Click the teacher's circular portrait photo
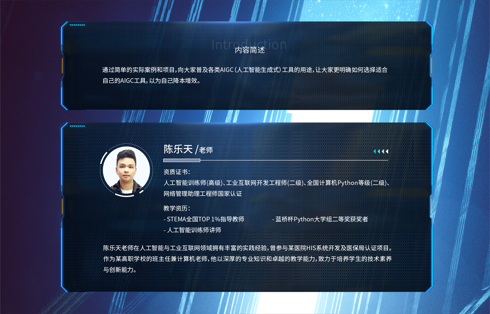This screenshot has width=490, height=314. (126, 170)
